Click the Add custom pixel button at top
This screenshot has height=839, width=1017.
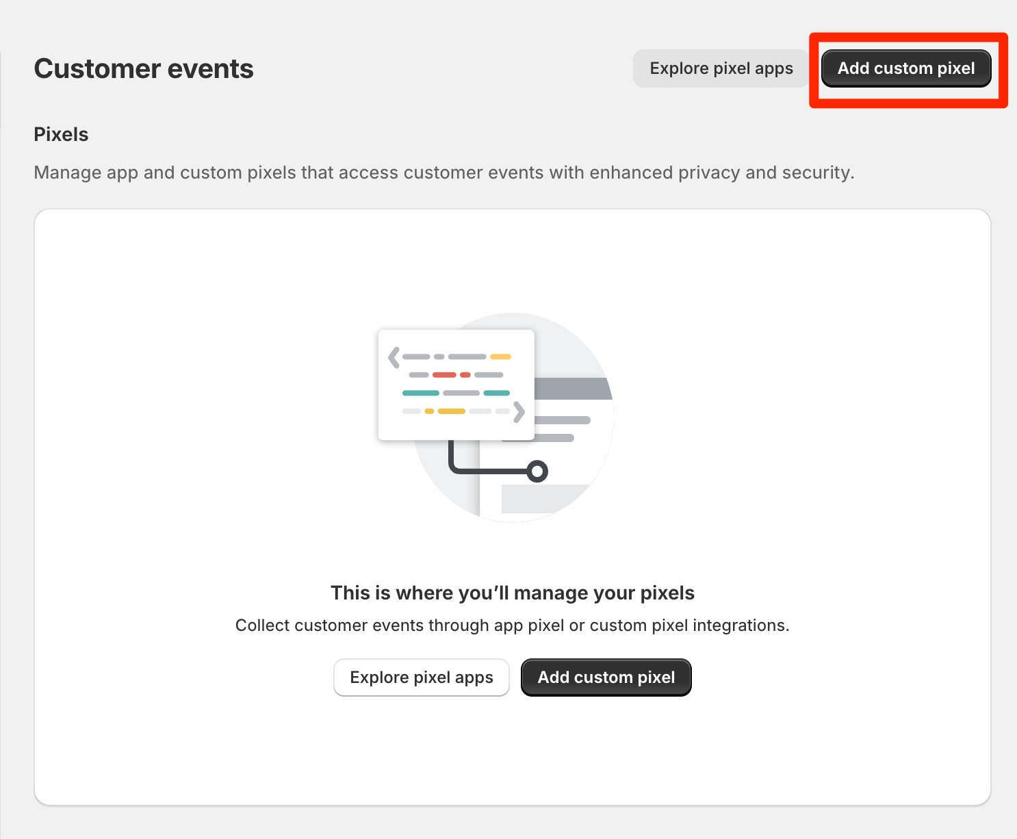(x=906, y=68)
